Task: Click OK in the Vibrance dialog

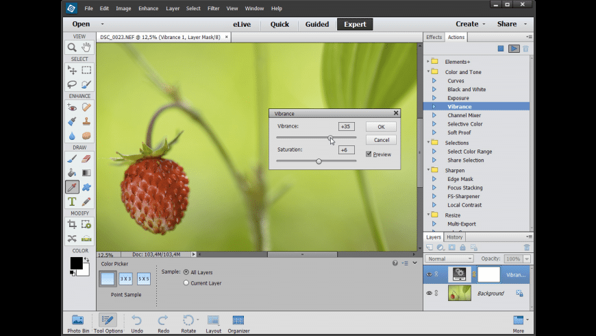Action: (381, 127)
